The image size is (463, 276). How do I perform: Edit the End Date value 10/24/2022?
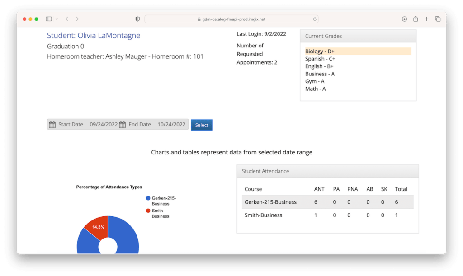point(171,124)
